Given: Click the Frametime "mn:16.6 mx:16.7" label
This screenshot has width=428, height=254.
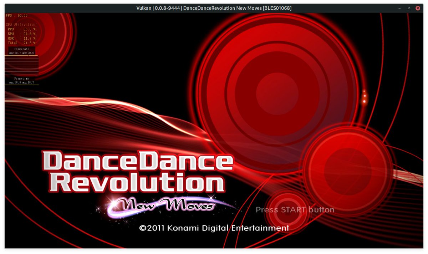Looking at the screenshot, I should (x=22, y=82).
